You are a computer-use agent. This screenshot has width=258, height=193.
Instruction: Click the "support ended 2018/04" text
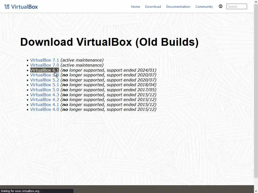[131, 85]
